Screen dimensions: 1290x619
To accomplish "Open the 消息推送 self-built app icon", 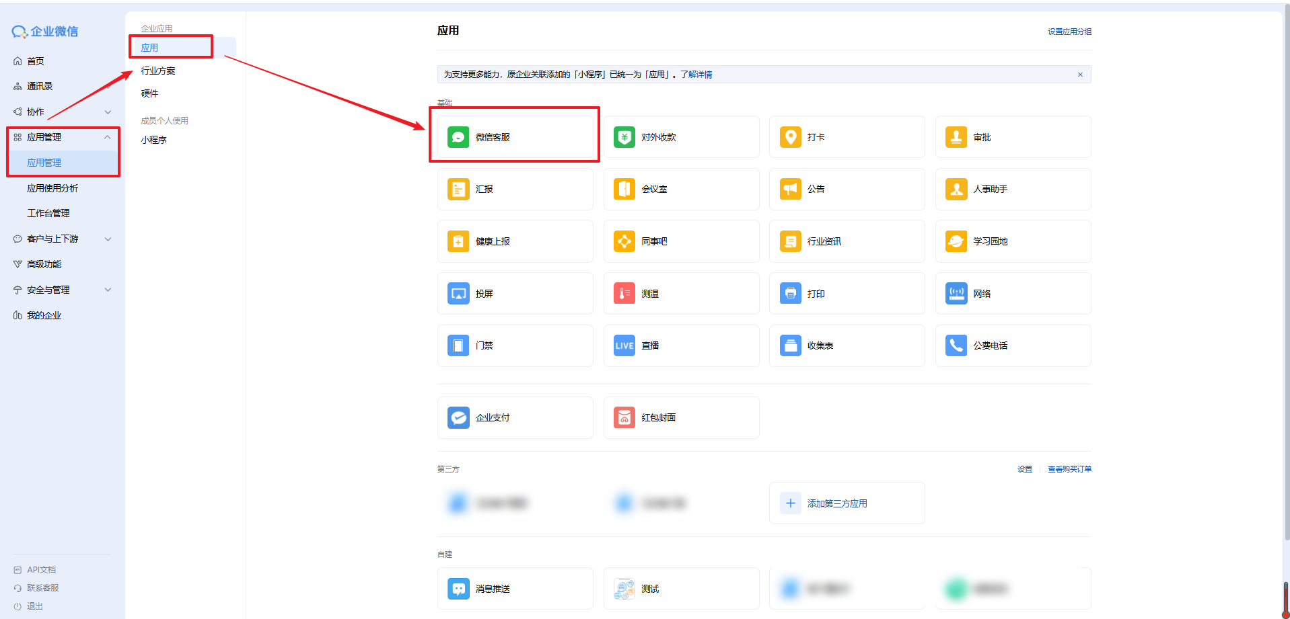I will (458, 589).
